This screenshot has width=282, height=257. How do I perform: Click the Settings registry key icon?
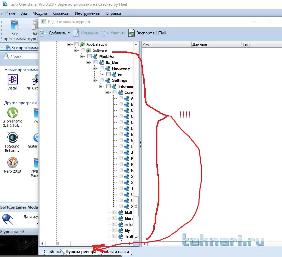(108, 80)
